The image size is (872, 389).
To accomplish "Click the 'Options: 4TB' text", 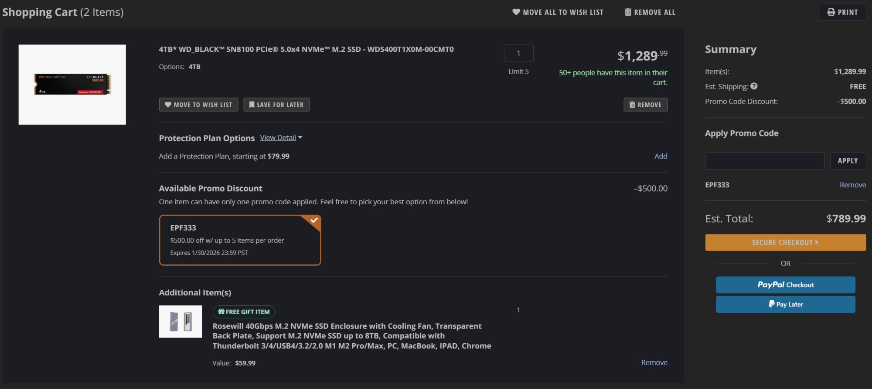I will click(x=180, y=67).
